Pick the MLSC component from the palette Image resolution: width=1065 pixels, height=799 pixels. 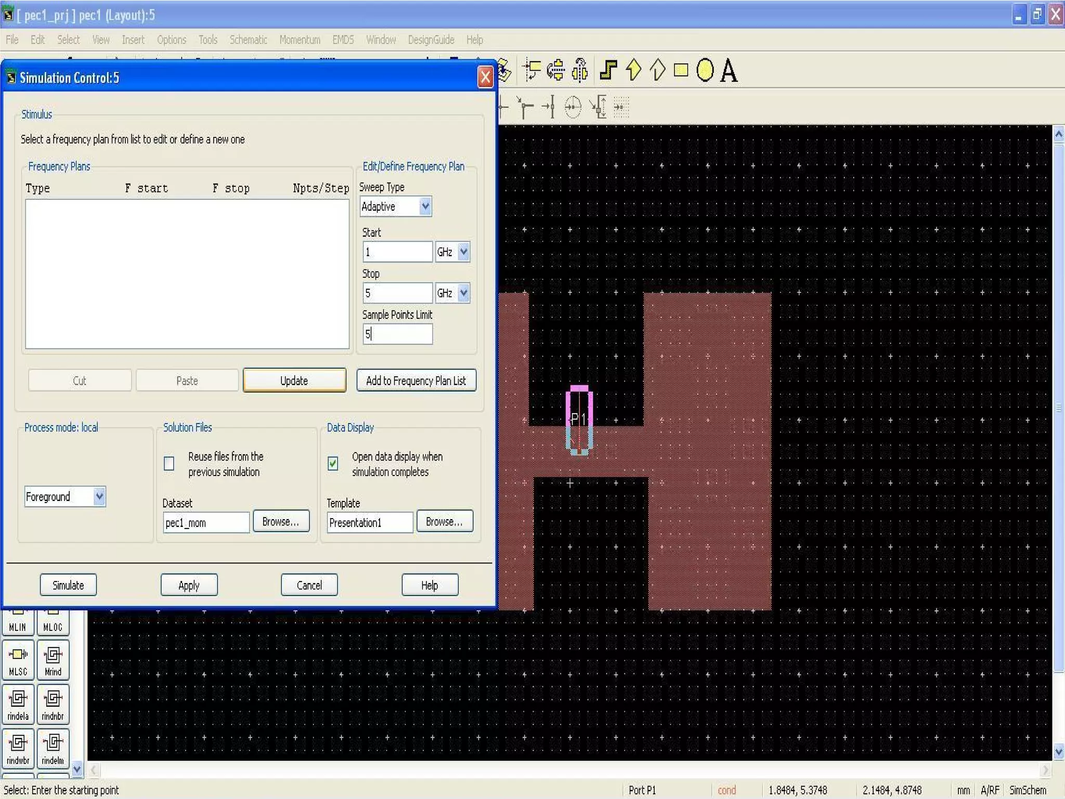[x=18, y=661]
